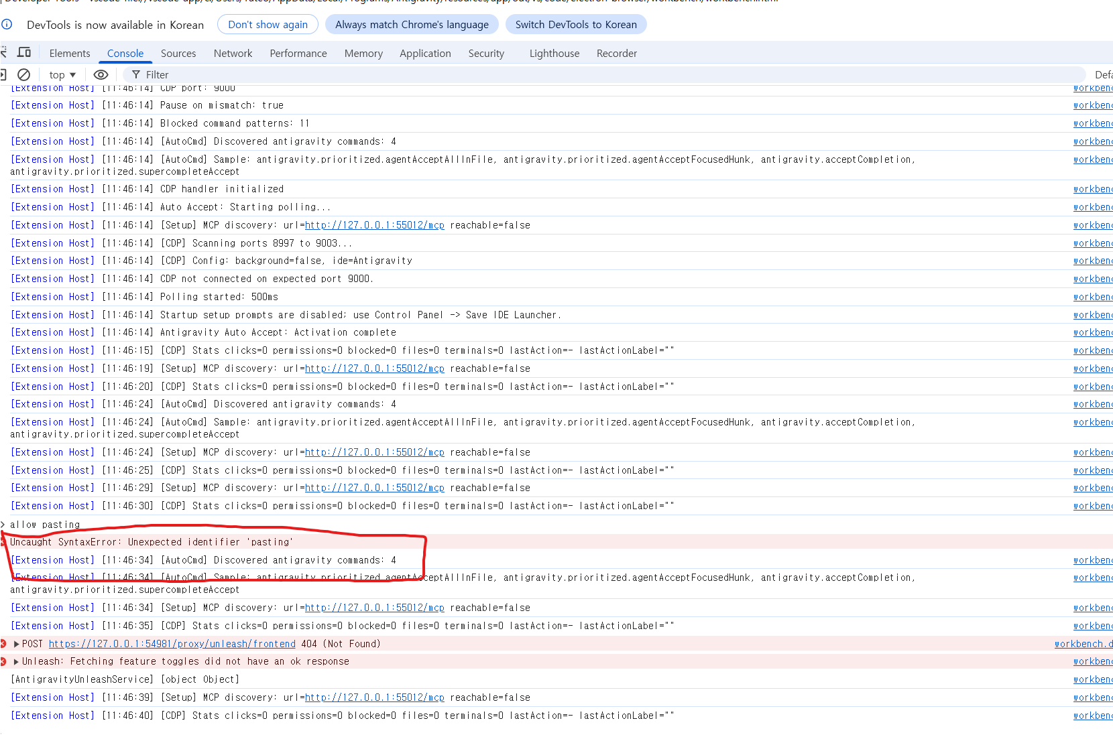Click the error icon on the Unleash row

(x=3, y=661)
